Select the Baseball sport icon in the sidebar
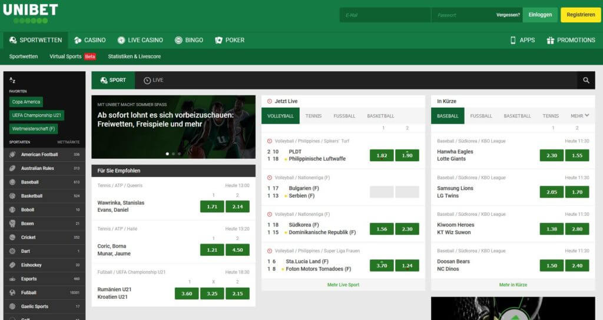The height and width of the screenshot is (320, 603). [12, 182]
